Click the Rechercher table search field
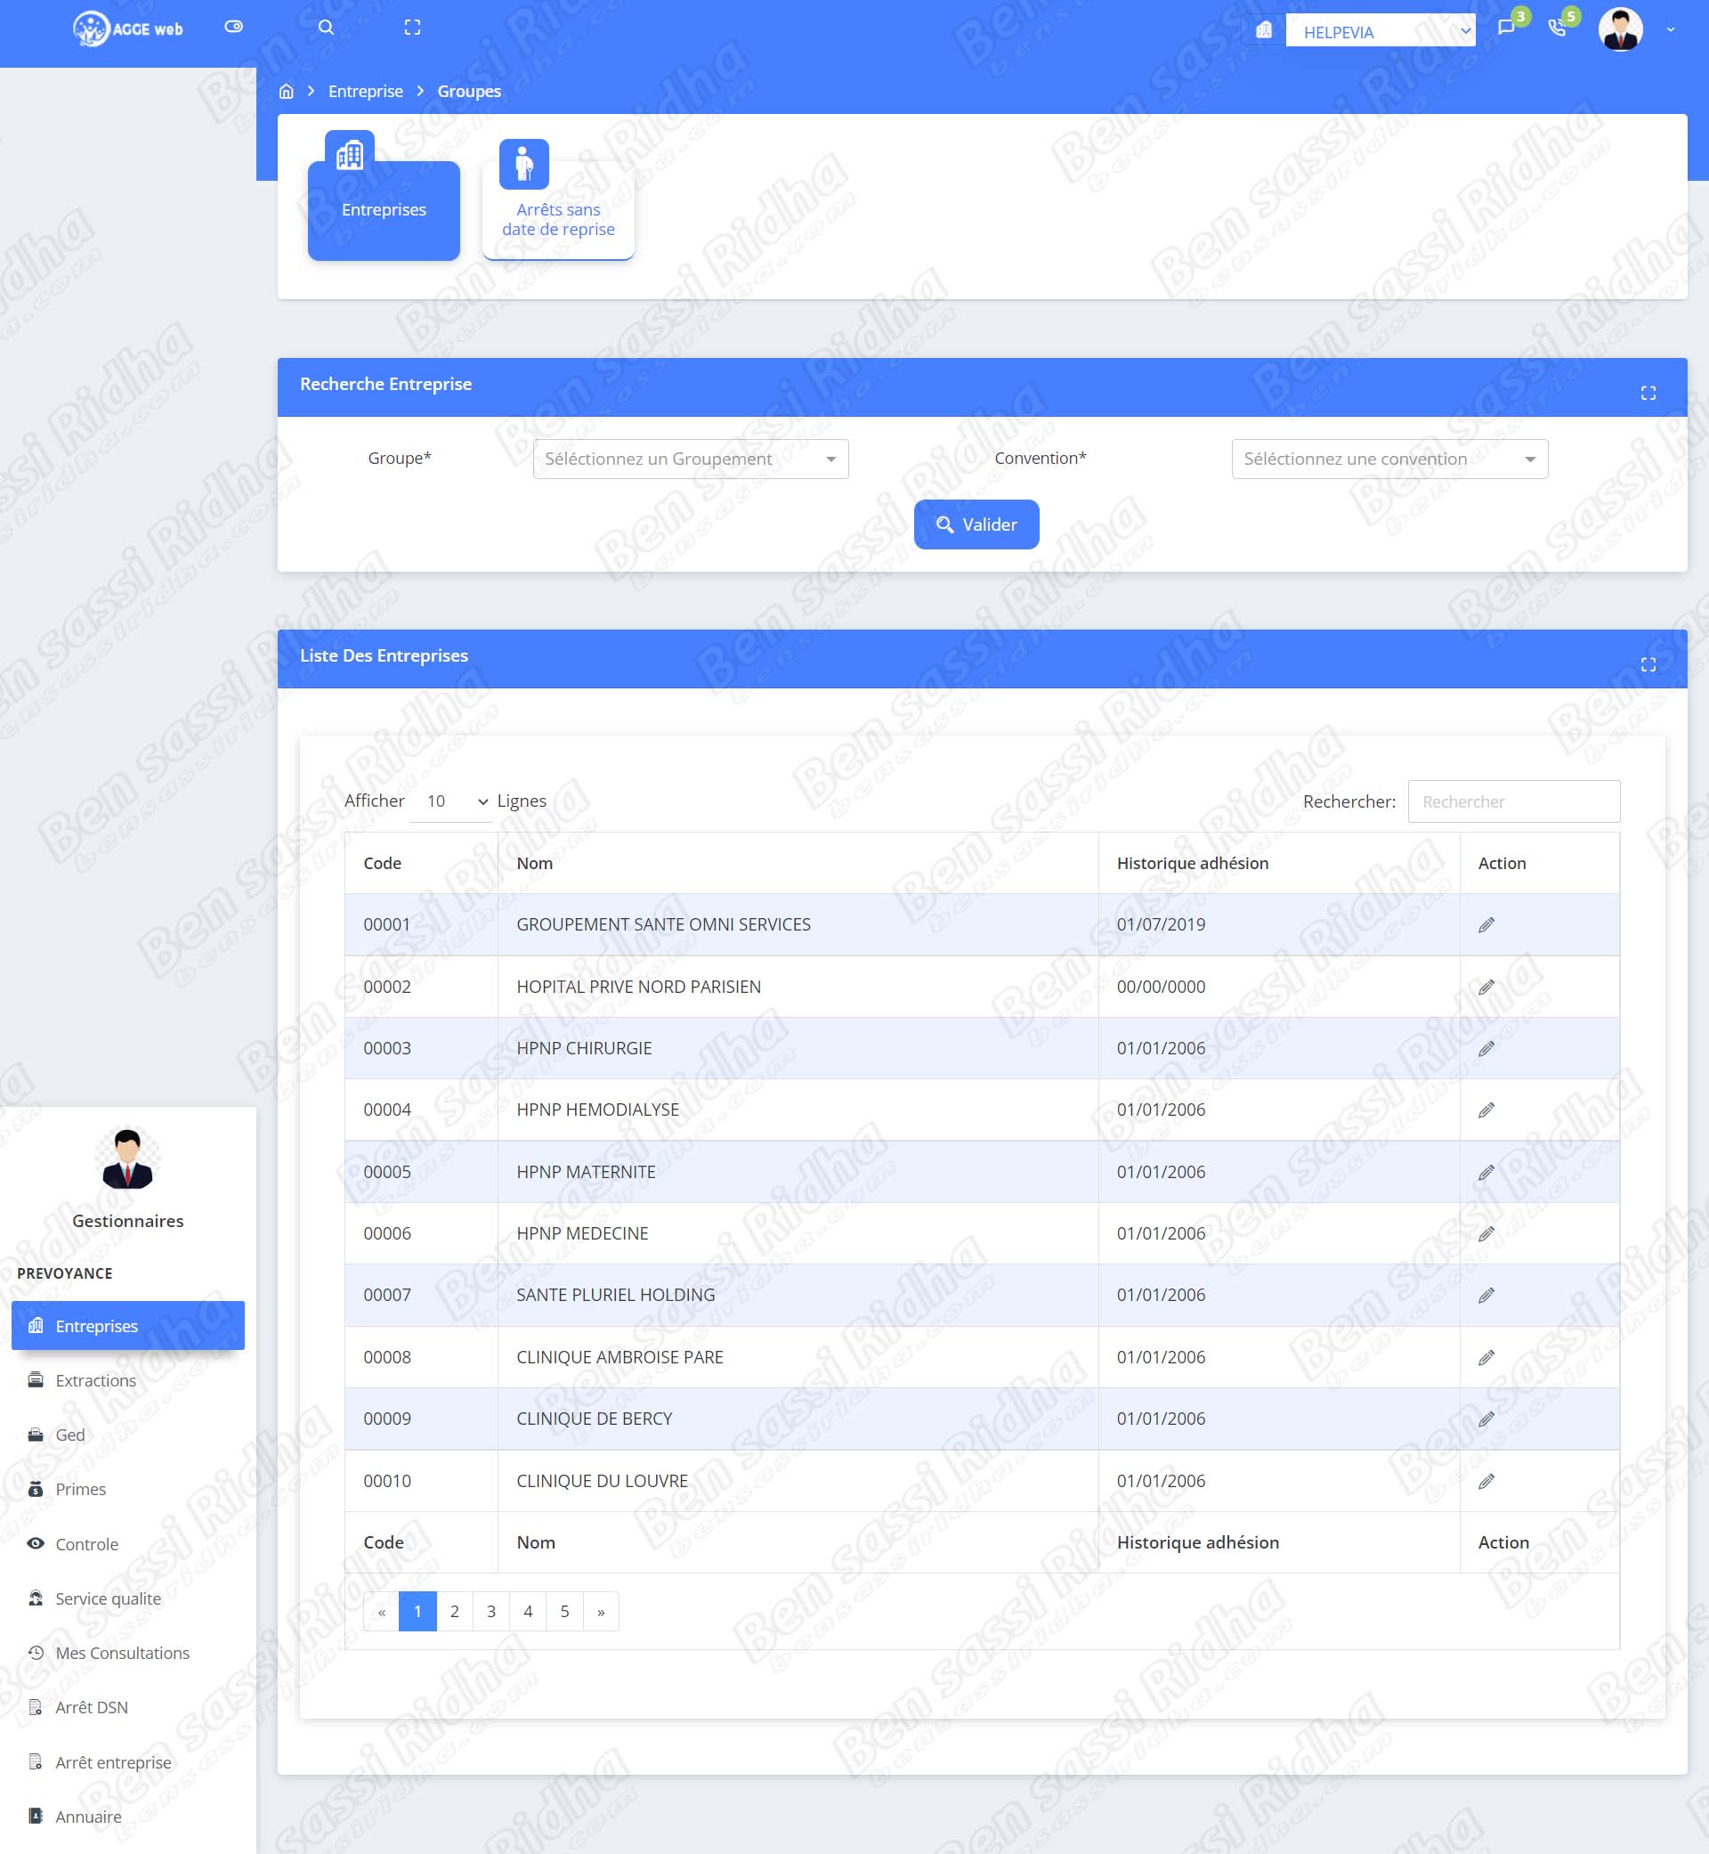Image resolution: width=1709 pixels, height=1854 pixels. point(1513,801)
